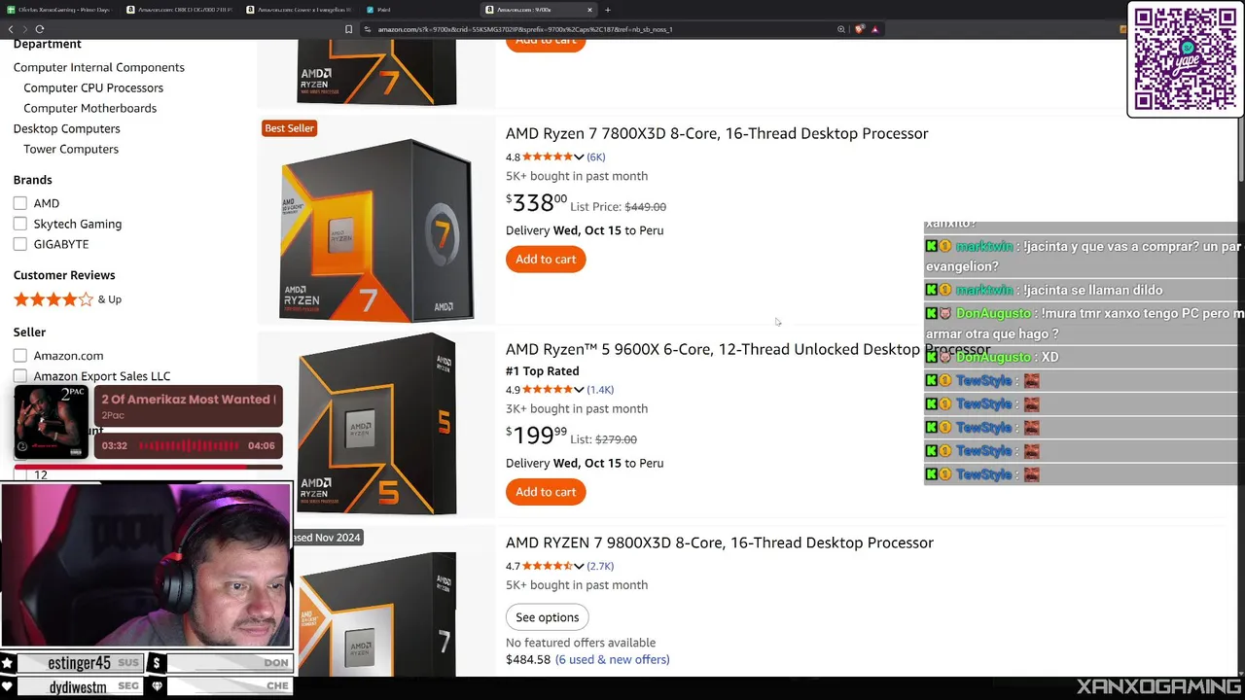Check the Skytech Gaming brand checkbox
This screenshot has height=700, width=1245.
click(20, 224)
